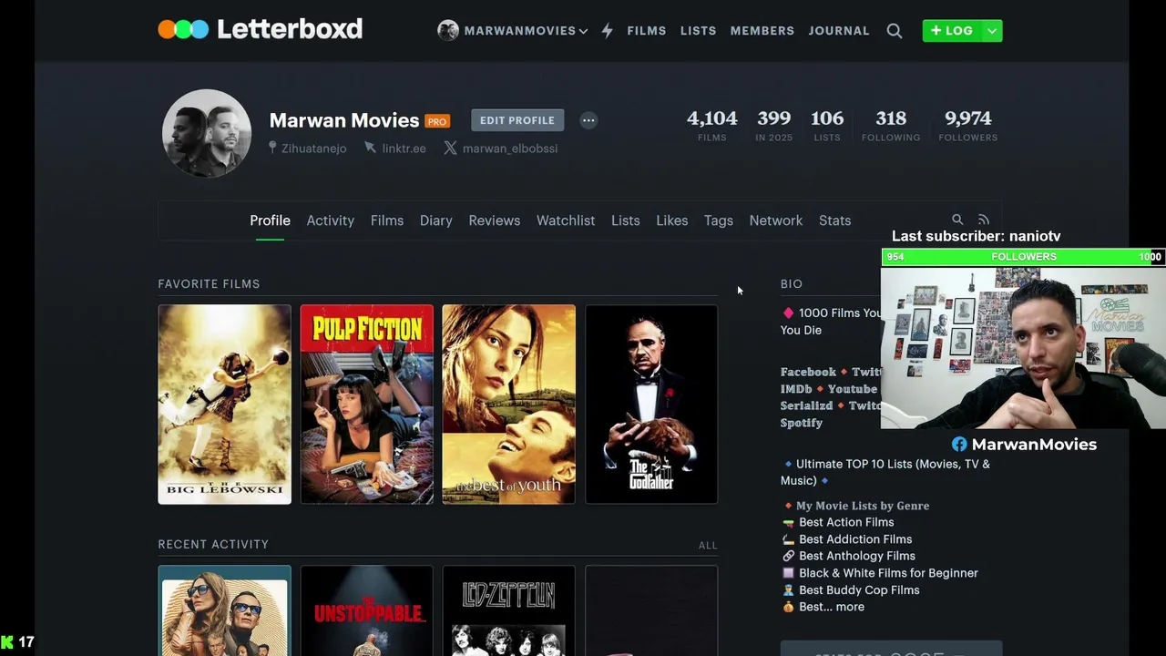The width and height of the screenshot is (1166, 656).
Task: Open the marwan_elbobssi X profile link
Action: point(509,149)
